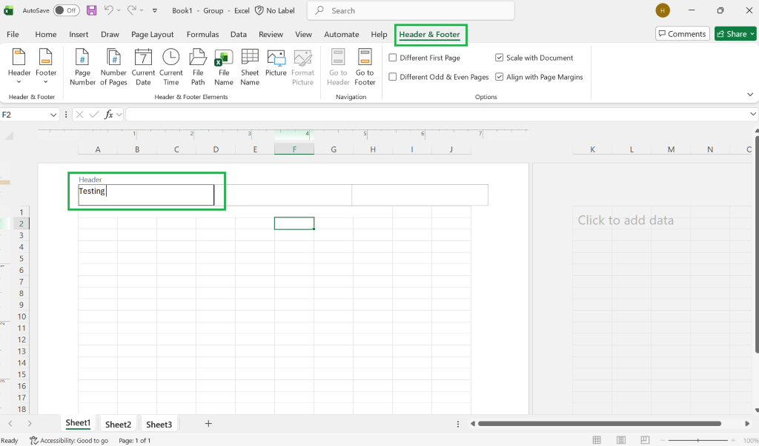Viewport: 759px width, 446px height.
Task: Open the Footer presets dropdown
Action: [46, 67]
